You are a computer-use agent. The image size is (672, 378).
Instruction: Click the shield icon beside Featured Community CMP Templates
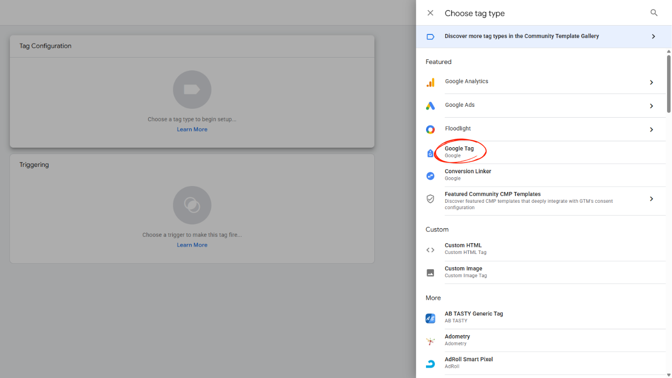(x=430, y=199)
